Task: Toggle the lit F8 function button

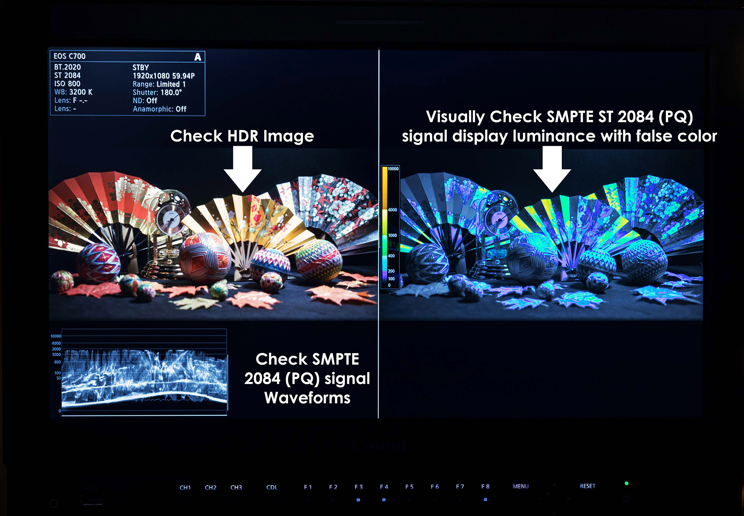Action: click(485, 499)
